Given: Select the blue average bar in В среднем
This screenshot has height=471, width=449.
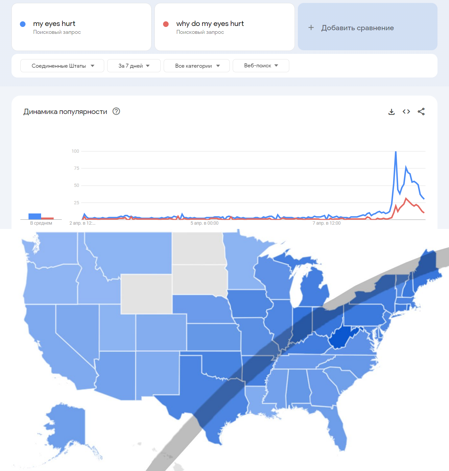Looking at the screenshot, I should [35, 216].
